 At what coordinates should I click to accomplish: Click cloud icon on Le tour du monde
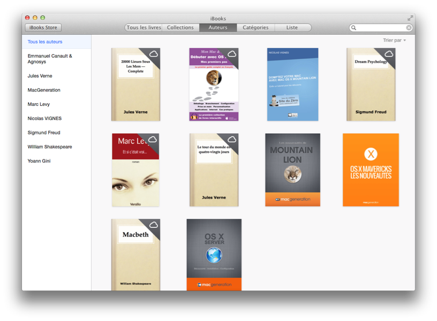(232, 139)
